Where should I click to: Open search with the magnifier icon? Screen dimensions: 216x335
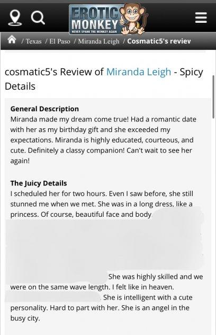(38, 17)
